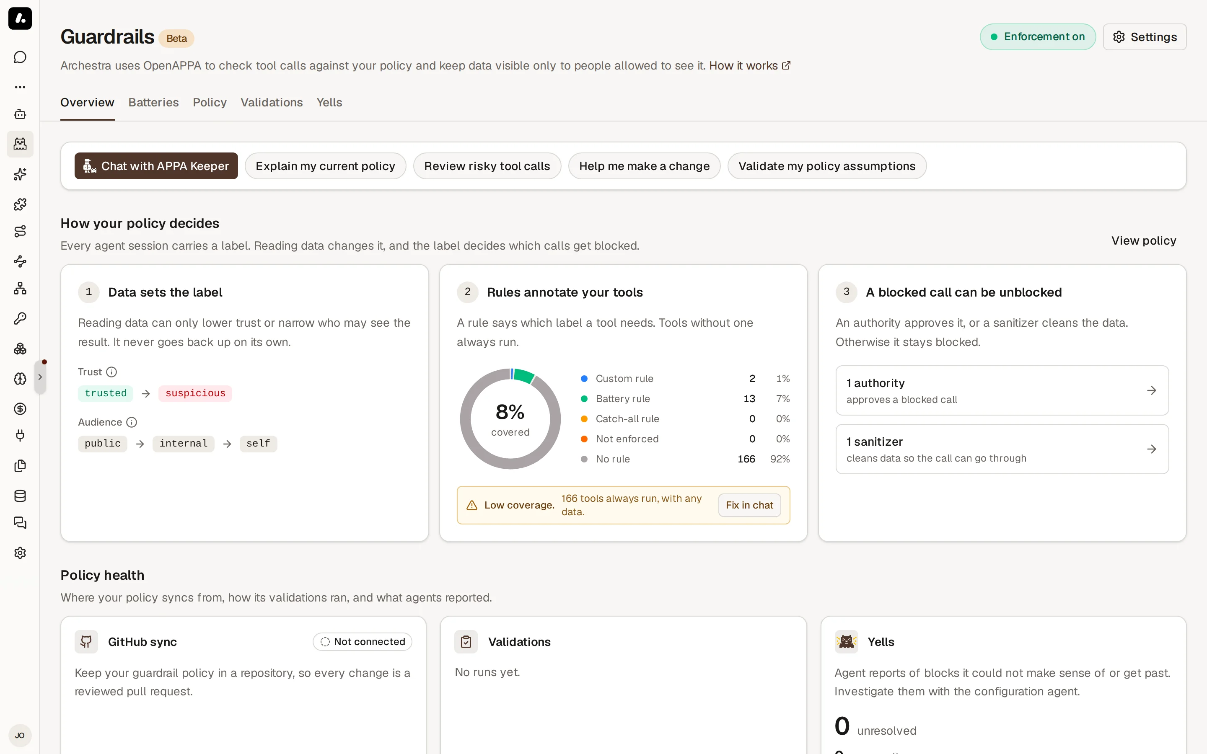The image size is (1207, 754).
Task: Open the org-chart network icon in the sidebar
Action: 20,288
